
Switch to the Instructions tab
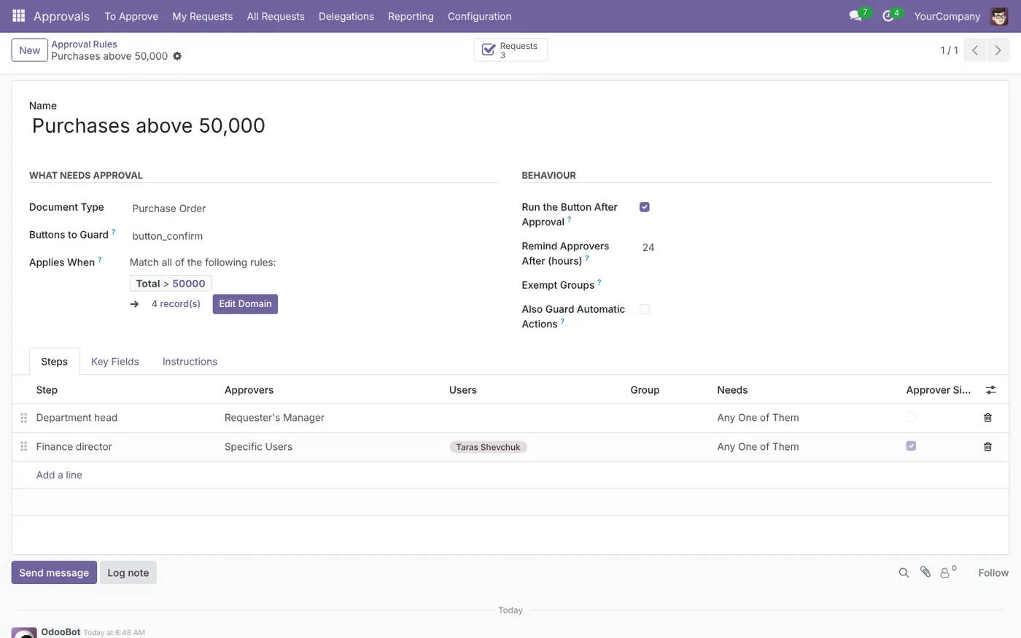[x=190, y=362]
